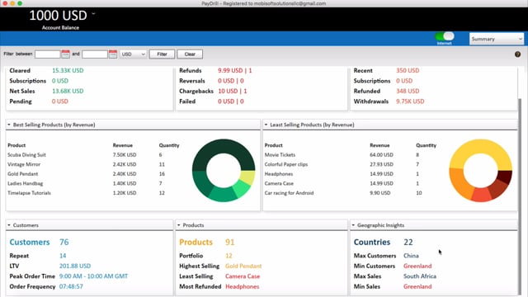Screen dimensions: 528x297
Task: Collapse the Least Selling Products panel
Action: pos(266,125)
